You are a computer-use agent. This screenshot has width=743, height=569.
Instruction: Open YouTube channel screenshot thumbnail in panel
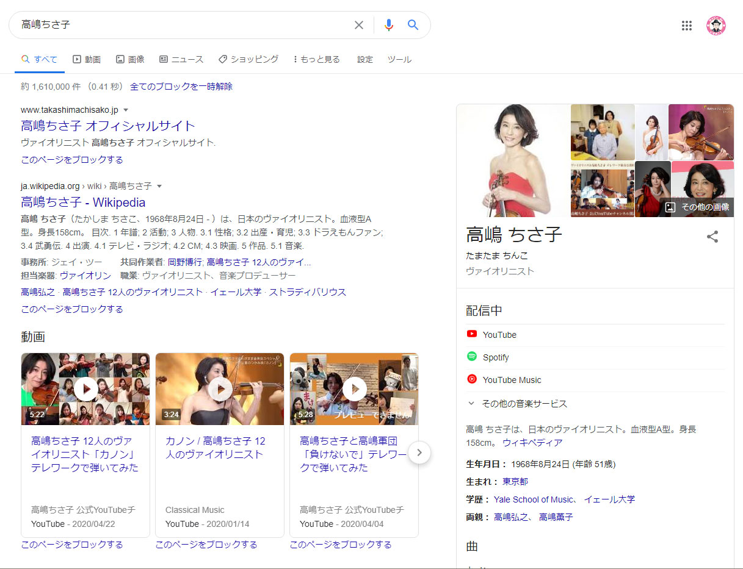[x=603, y=190]
